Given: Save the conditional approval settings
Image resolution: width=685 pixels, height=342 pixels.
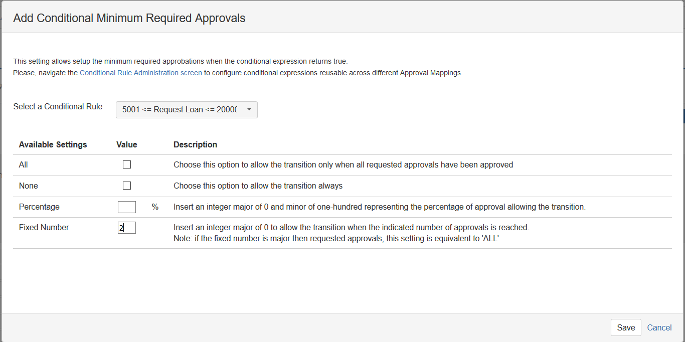Looking at the screenshot, I should [626, 327].
